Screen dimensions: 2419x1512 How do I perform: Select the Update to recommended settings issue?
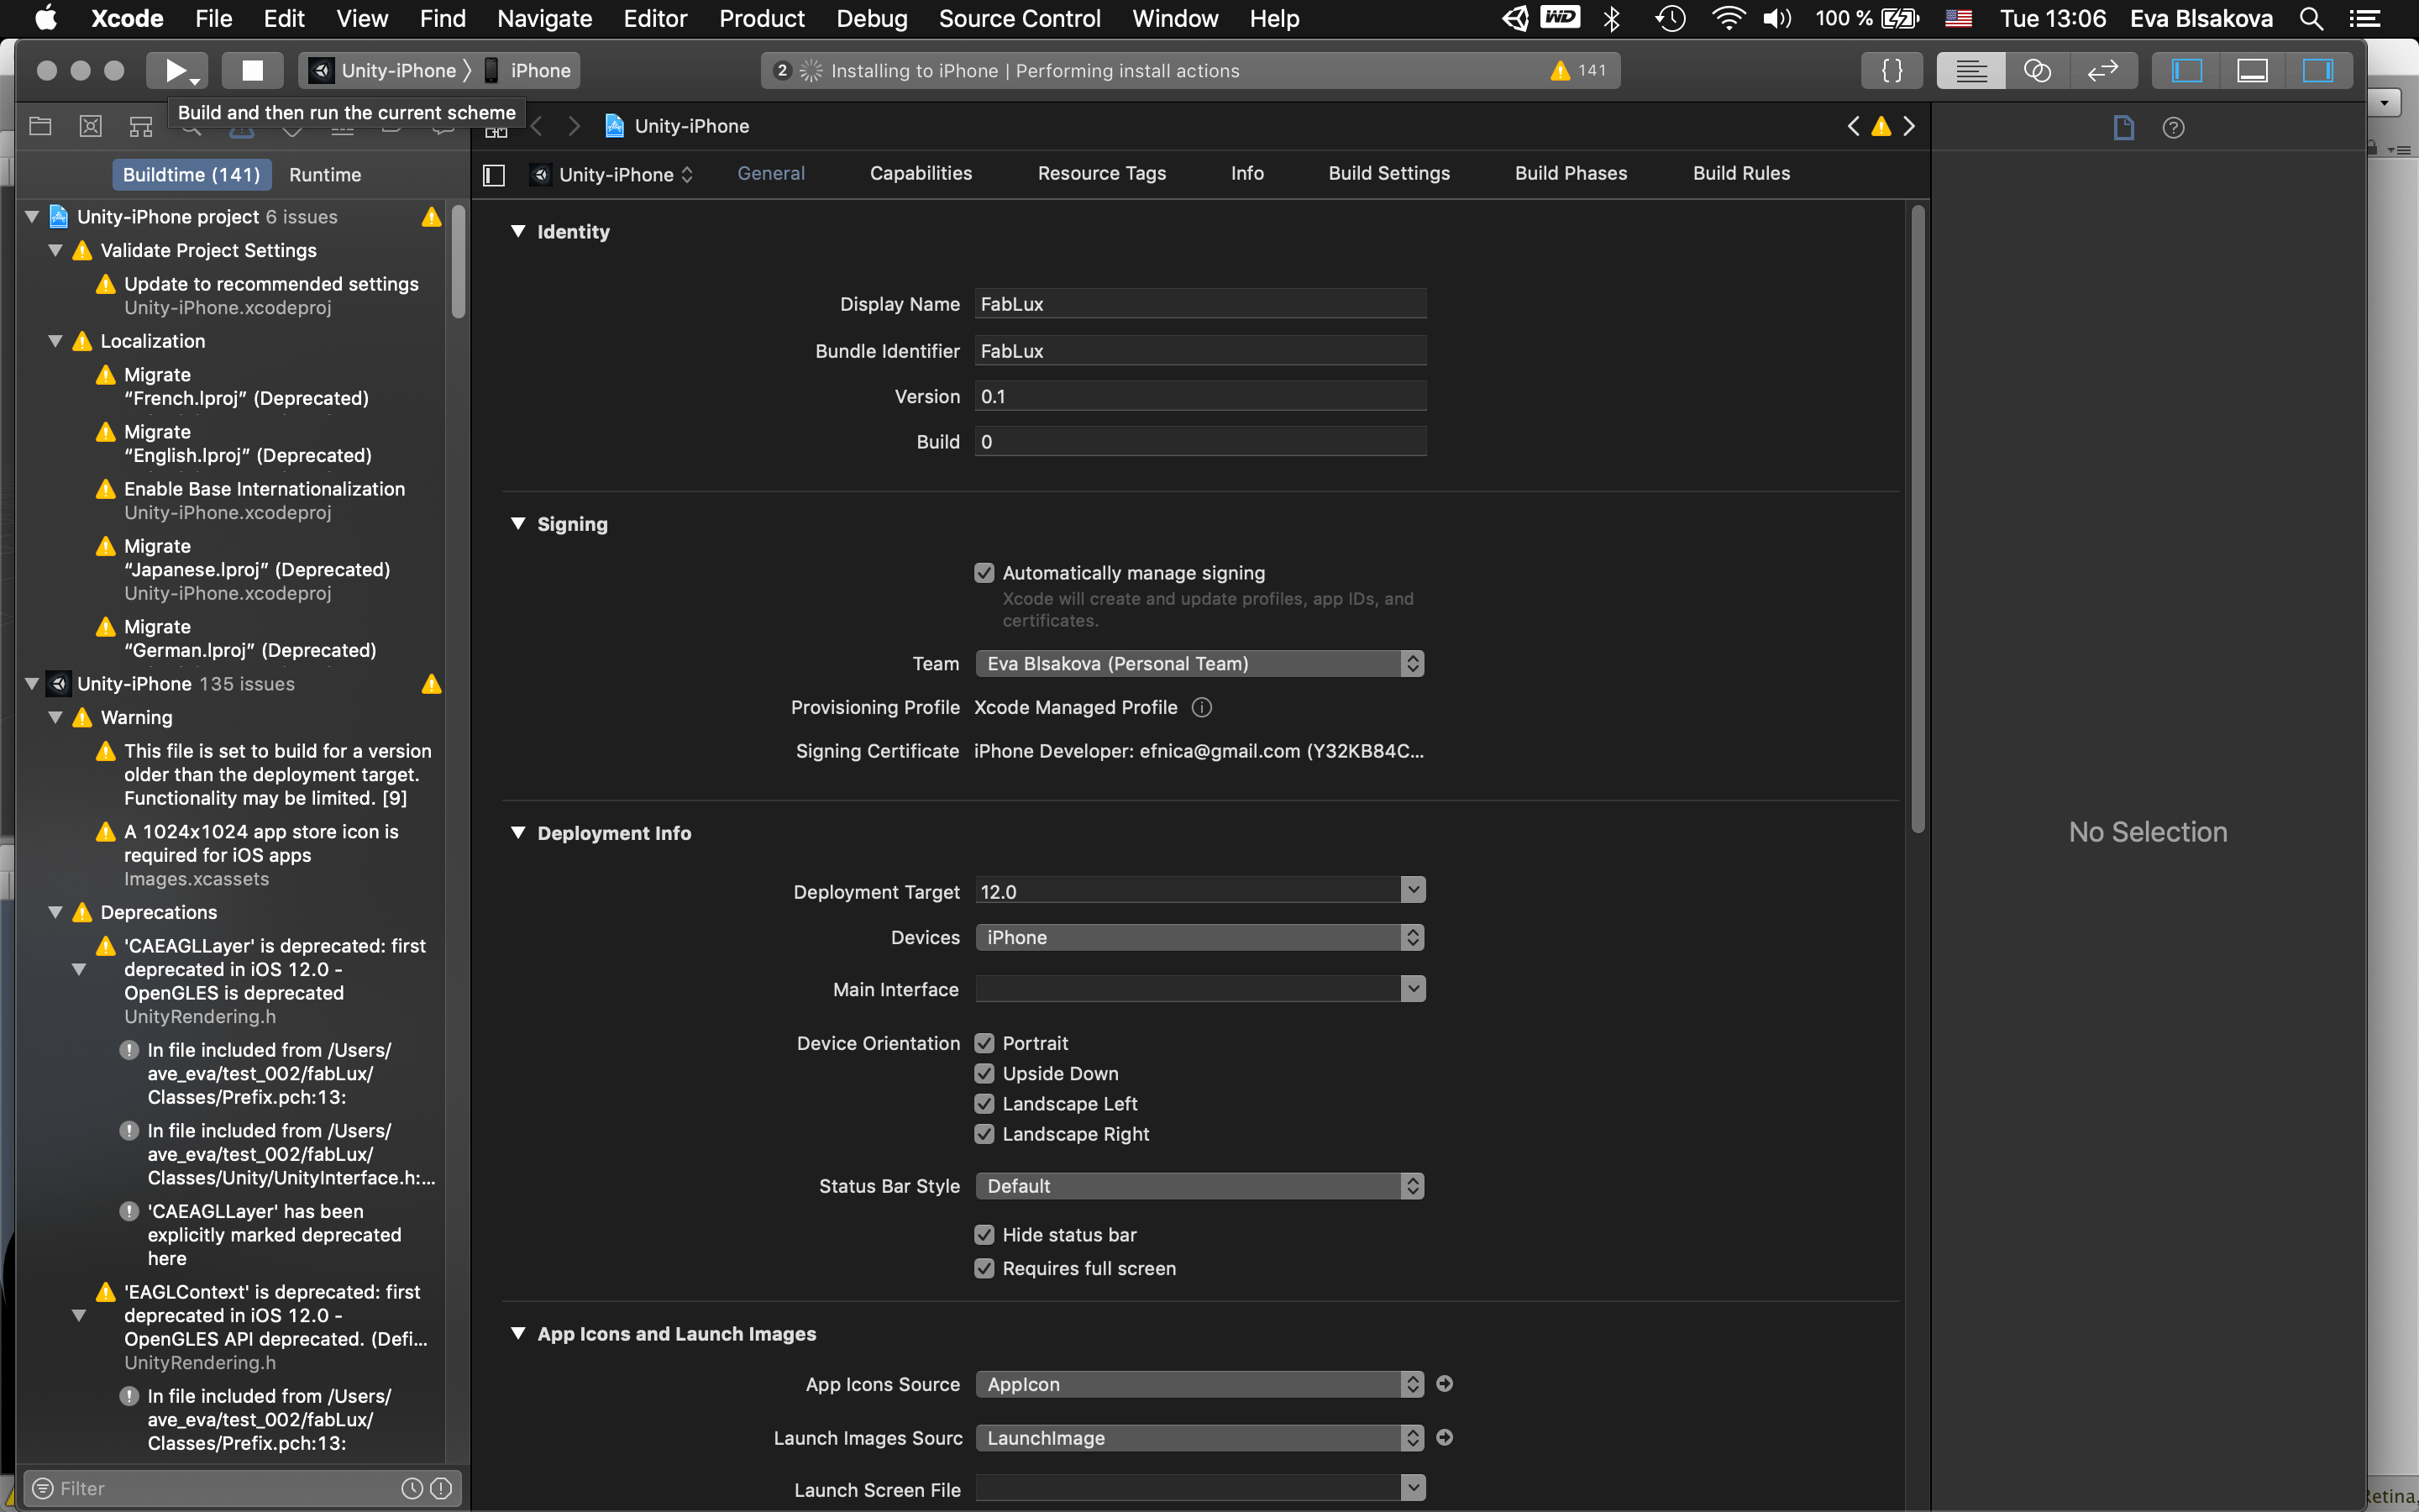coord(271,284)
